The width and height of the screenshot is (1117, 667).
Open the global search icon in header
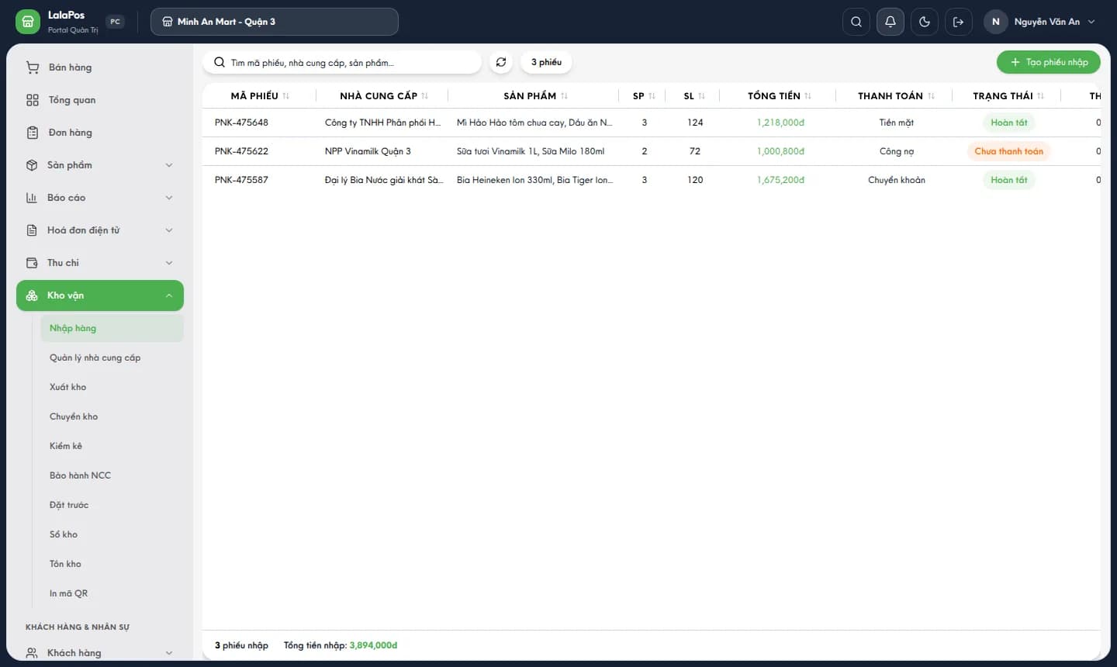(x=856, y=22)
